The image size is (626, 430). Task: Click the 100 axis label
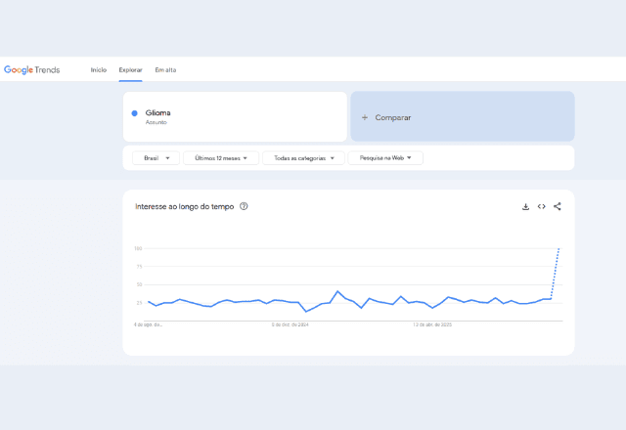pos(138,248)
